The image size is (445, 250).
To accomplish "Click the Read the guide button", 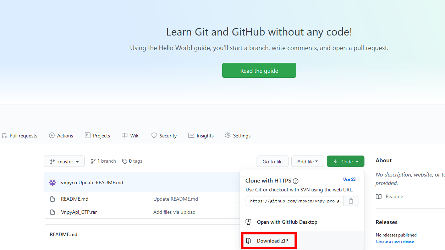I will tap(259, 70).
